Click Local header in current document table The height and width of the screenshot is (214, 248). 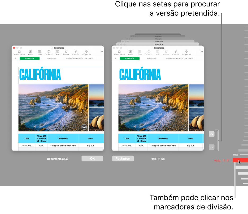[x=90, y=139]
